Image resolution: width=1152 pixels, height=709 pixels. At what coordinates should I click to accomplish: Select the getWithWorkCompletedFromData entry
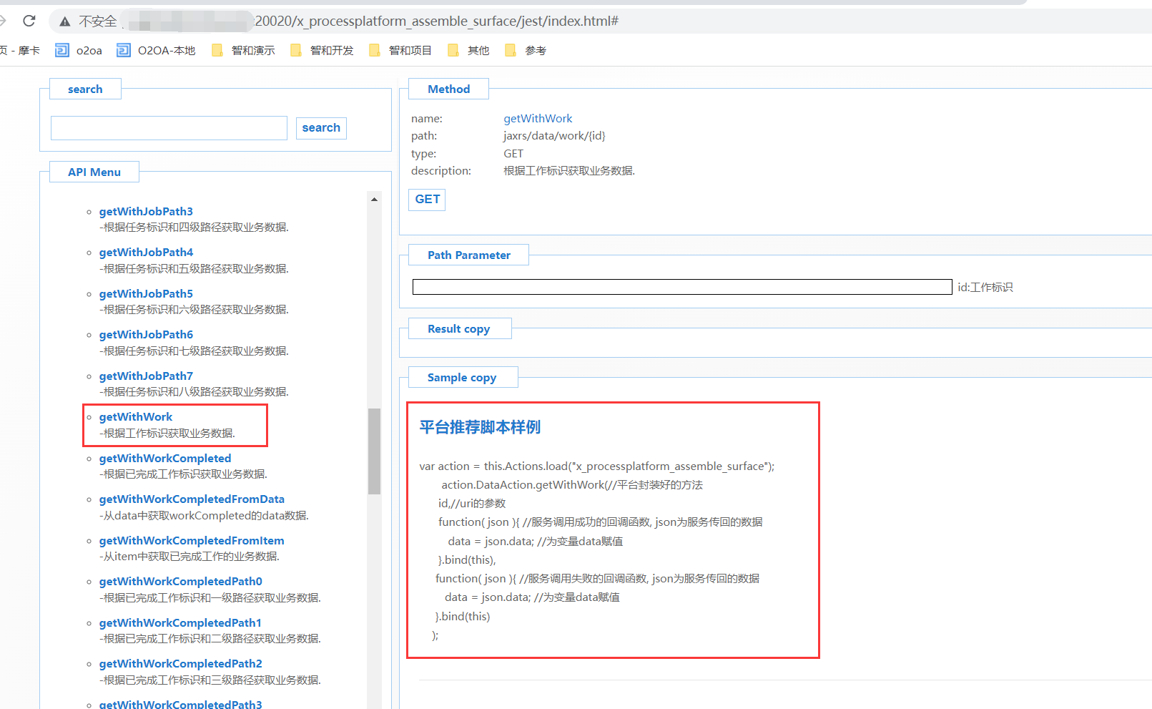(192, 499)
